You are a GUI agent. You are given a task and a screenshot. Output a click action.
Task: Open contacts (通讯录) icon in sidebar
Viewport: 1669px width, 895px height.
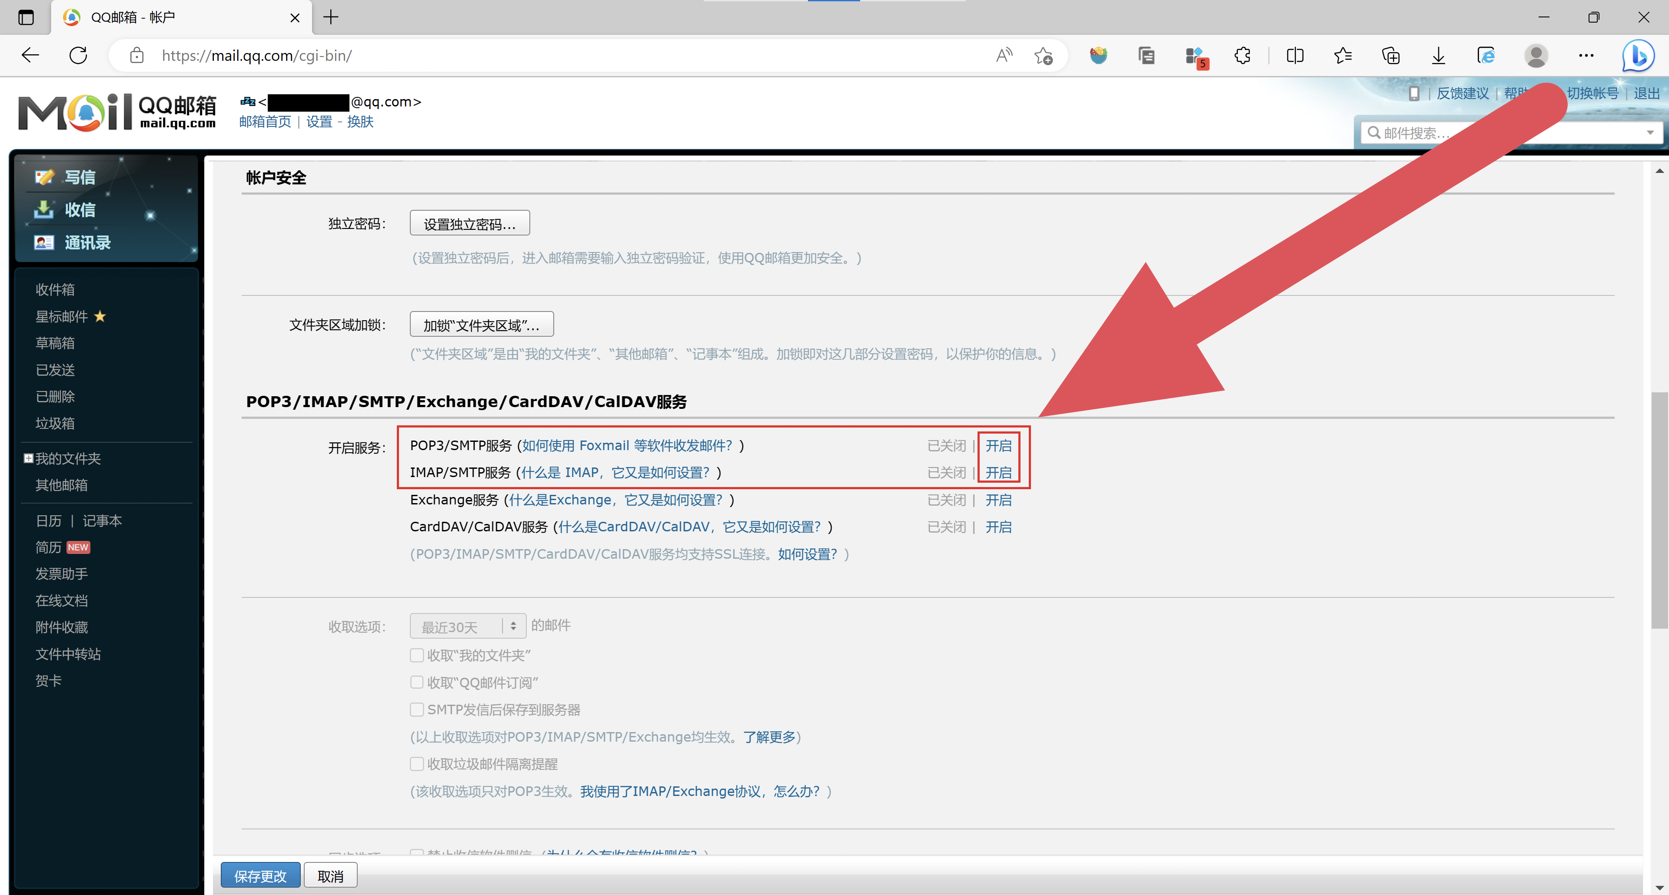pyautogui.click(x=44, y=243)
